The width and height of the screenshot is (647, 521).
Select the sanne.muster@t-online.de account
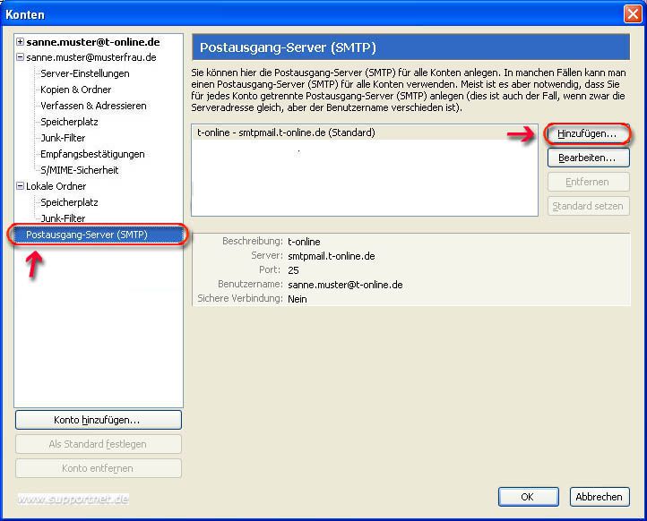point(93,42)
